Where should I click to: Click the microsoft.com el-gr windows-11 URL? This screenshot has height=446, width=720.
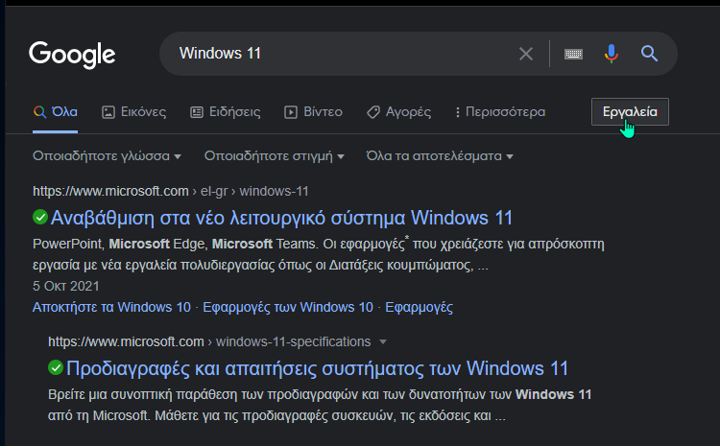tap(170, 191)
